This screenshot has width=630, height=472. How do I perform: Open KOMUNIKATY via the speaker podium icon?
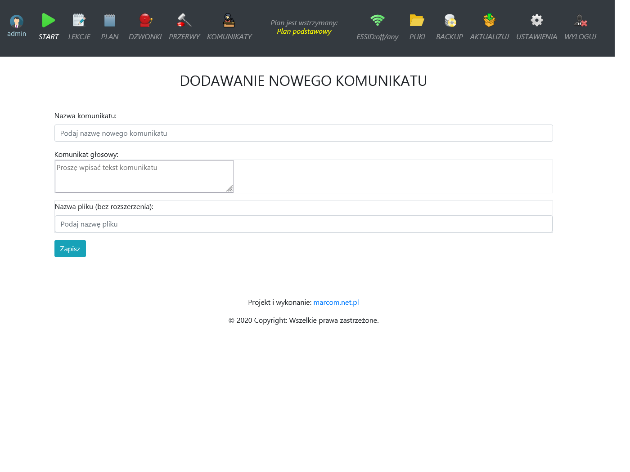(229, 20)
